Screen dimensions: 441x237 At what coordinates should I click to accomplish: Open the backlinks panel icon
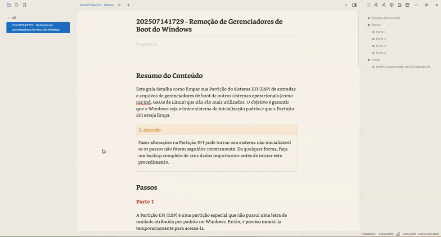pyautogui.click(x=376, y=5)
